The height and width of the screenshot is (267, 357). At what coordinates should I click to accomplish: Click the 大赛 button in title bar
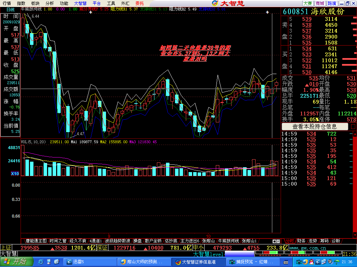coord(307,3)
